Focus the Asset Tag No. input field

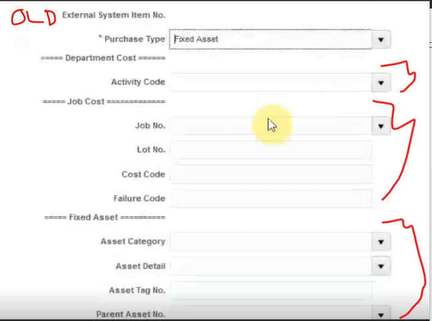pyautogui.click(x=271, y=290)
